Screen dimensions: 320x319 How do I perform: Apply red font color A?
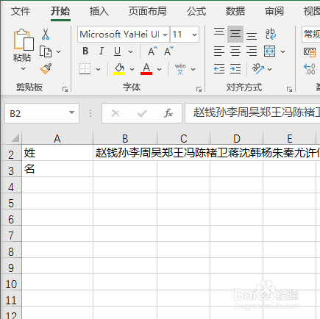point(146,69)
